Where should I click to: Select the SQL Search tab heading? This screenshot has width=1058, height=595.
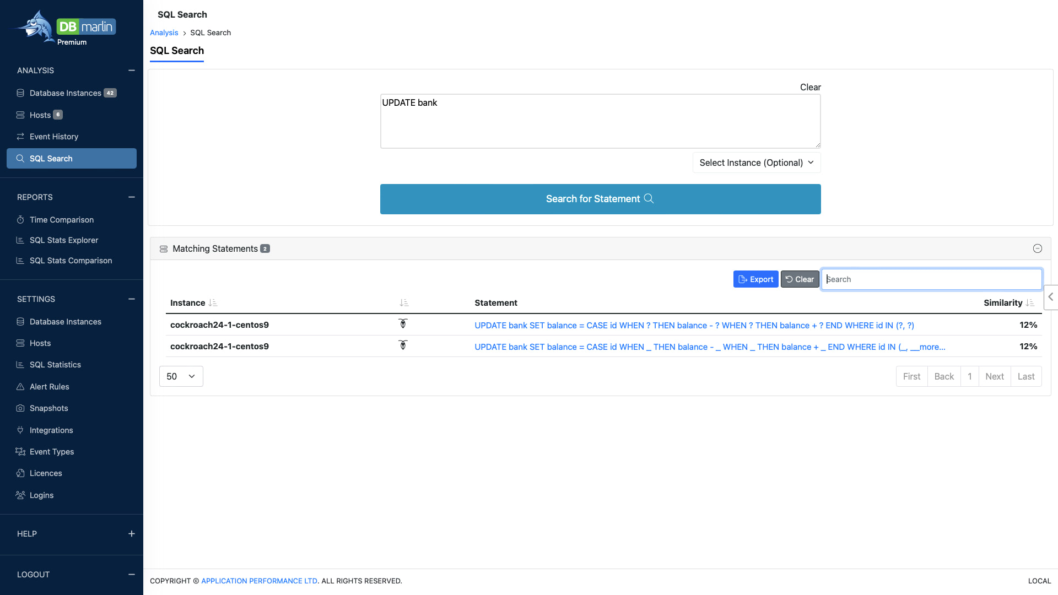pyautogui.click(x=177, y=51)
